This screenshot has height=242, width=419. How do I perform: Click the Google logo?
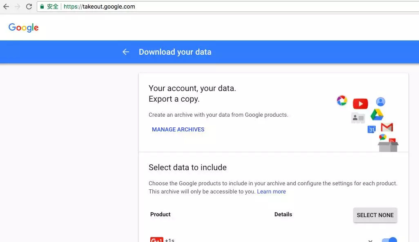coord(24,28)
